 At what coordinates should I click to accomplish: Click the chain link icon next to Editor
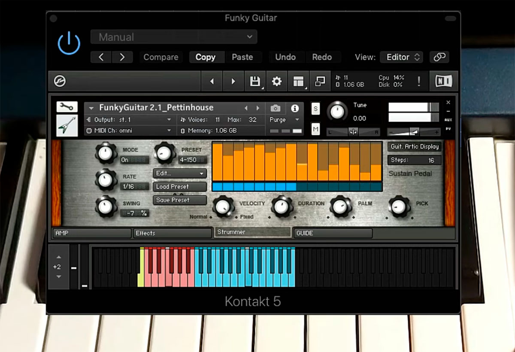click(439, 57)
